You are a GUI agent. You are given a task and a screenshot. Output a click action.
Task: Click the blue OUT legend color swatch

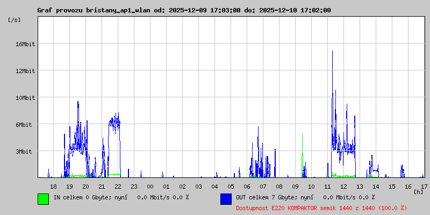click(x=226, y=199)
